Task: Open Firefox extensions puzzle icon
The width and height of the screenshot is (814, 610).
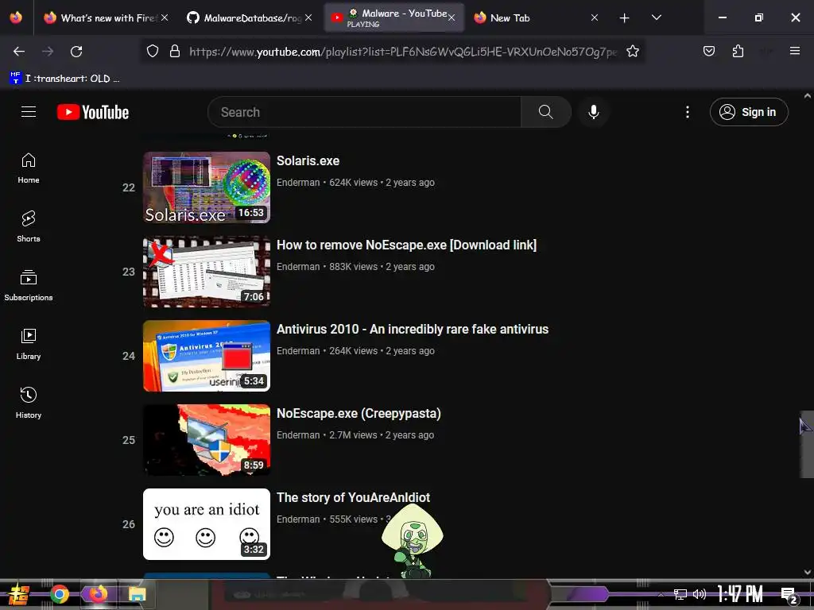Action: click(x=738, y=51)
